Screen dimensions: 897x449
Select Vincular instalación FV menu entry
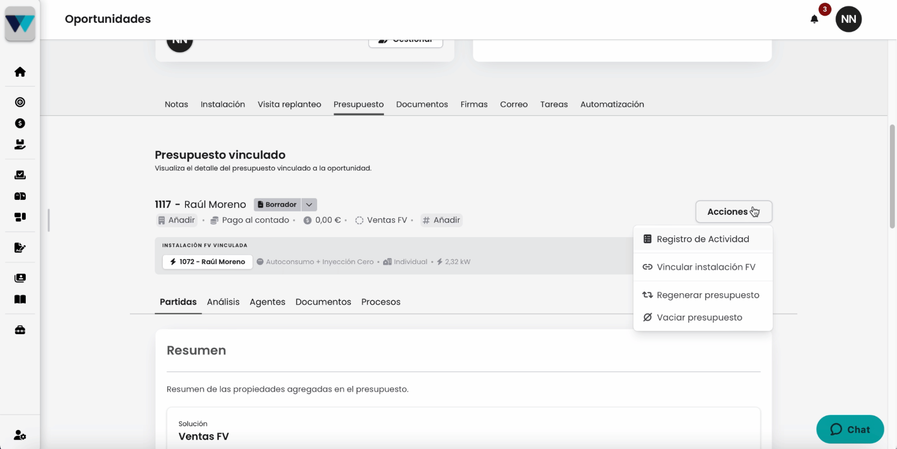pos(703,267)
